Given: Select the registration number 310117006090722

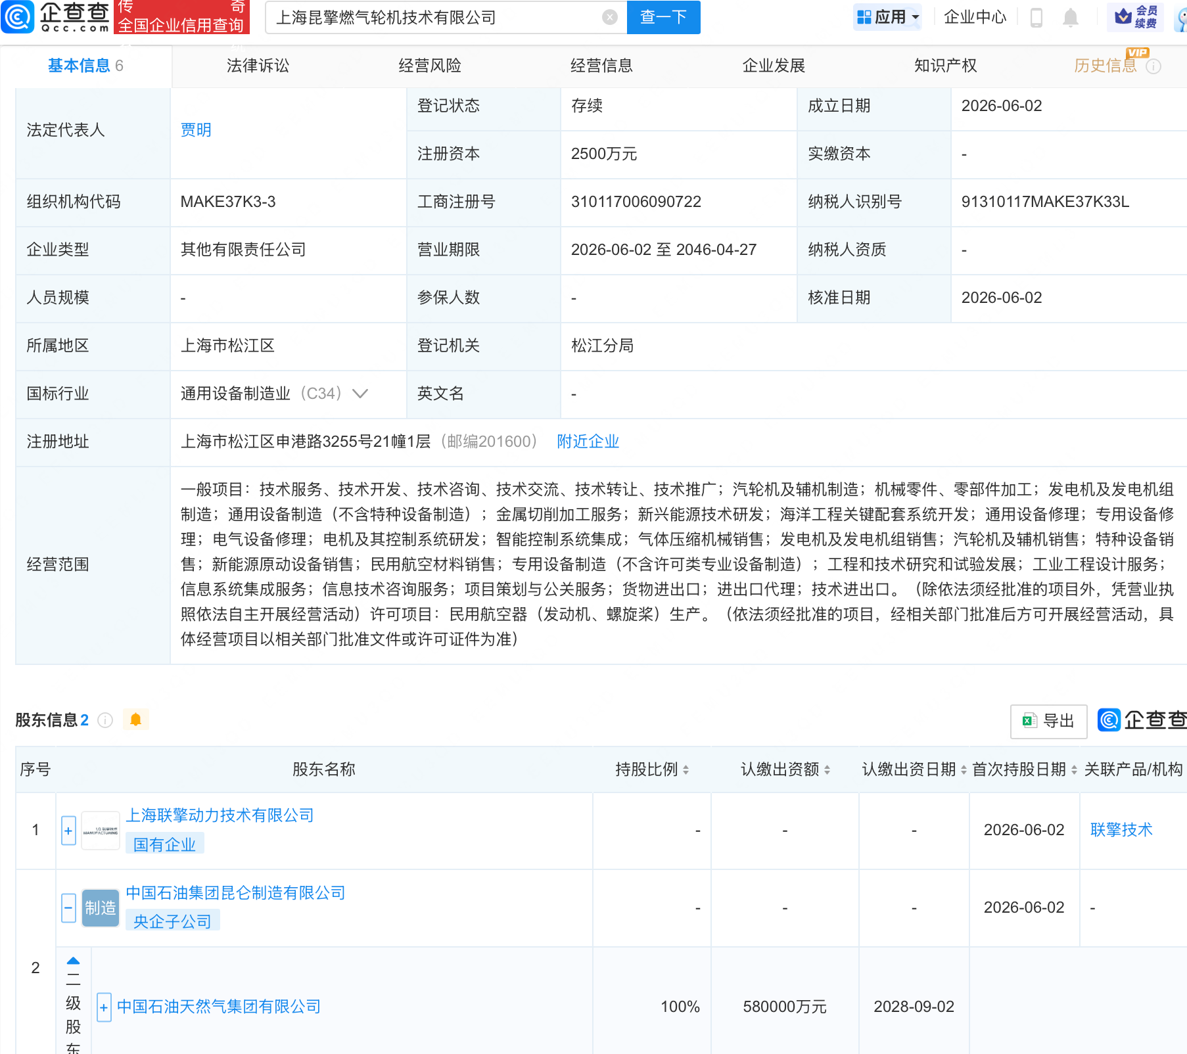Looking at the screenshot, I should [x=636, y=202].
